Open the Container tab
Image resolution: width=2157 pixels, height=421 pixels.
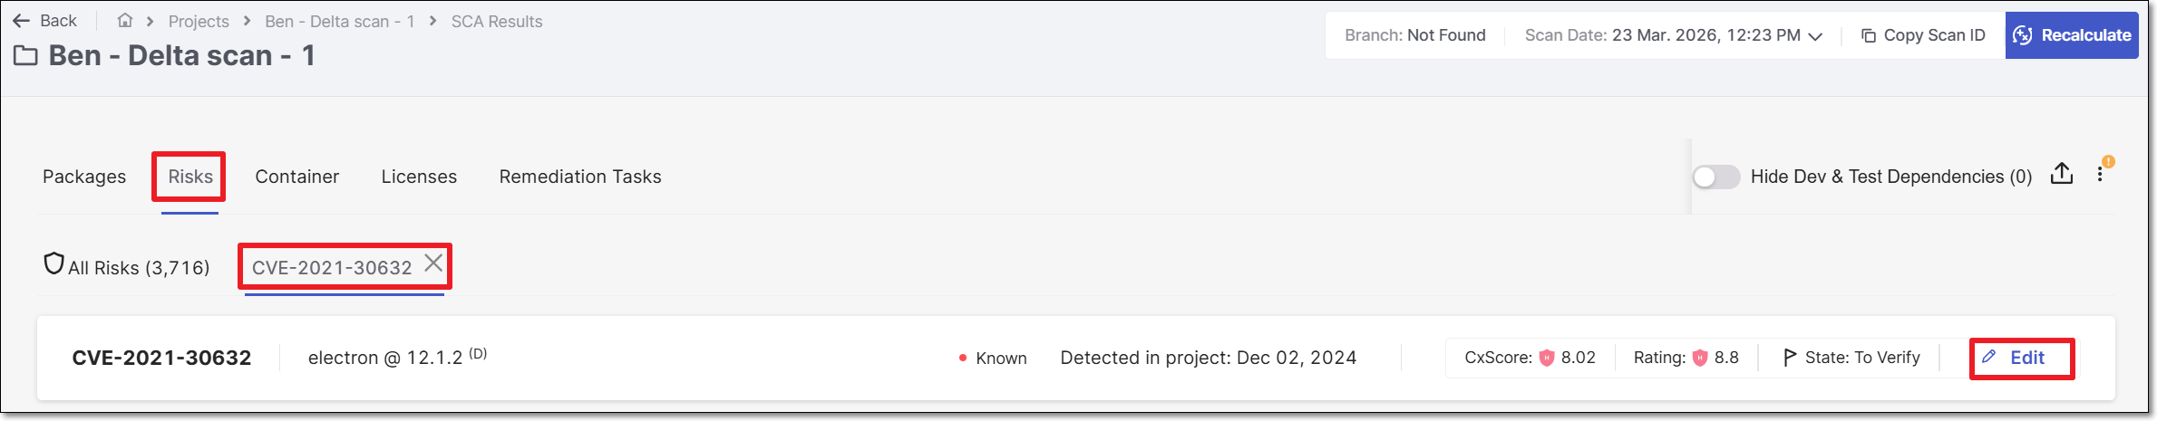coord(296,177)
